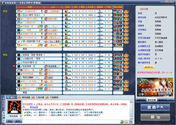Screen dimensions: 176x125
Task: Click the MVP column header
Action: point(76,7)
